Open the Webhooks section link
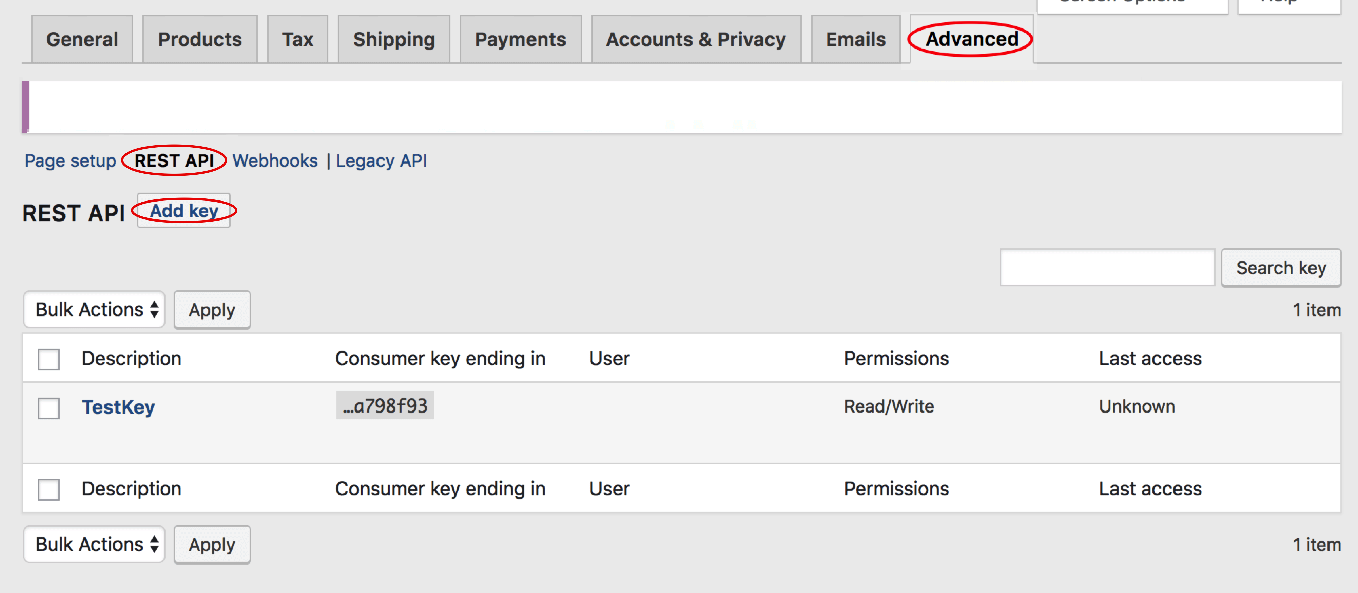 tap(275, 161)
